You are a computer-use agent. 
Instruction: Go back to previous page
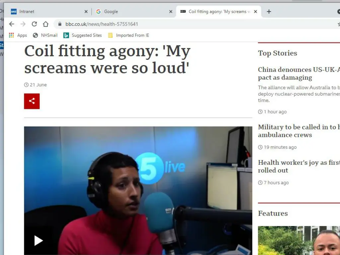12,24
